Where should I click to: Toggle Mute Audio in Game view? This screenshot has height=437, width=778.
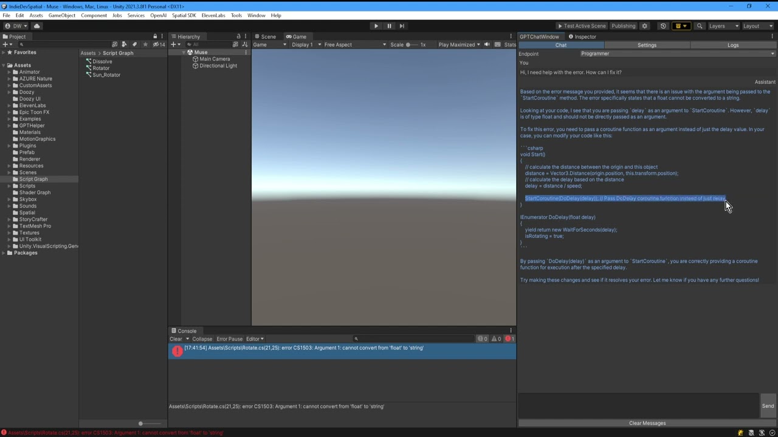click(x=487, y=44)
